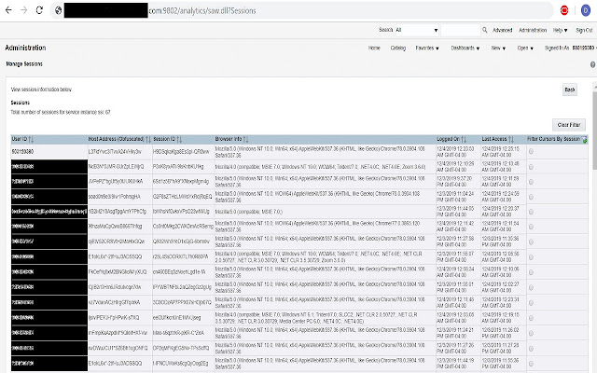This screenshot has height=373, width=597.
Task: Click host address starting with soad0h9e
Action: (x=114, y=197)
